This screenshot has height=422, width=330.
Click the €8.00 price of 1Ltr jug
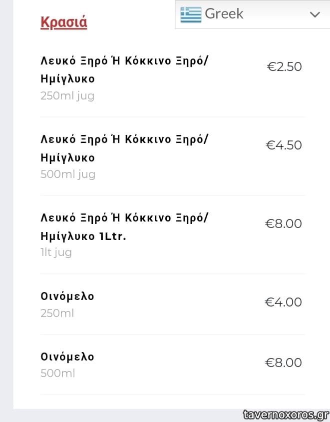[x=284, y=223]
